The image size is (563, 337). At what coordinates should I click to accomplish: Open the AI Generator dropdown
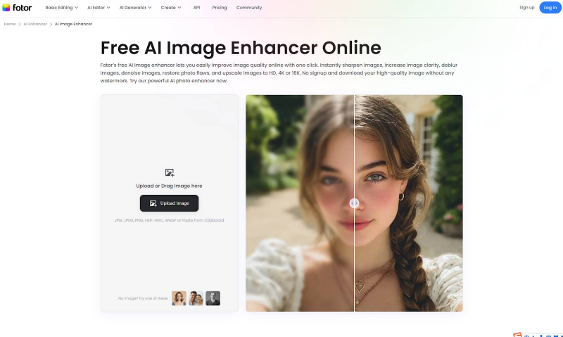click(138, 8)
